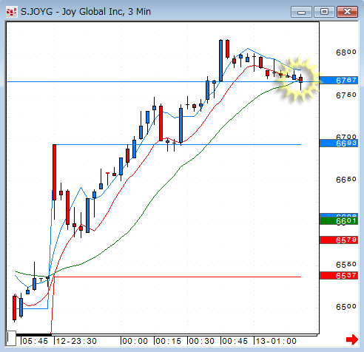Click the green 6601 price label
The height and width of the screenshot is (352, 364).
coord(339,221)
